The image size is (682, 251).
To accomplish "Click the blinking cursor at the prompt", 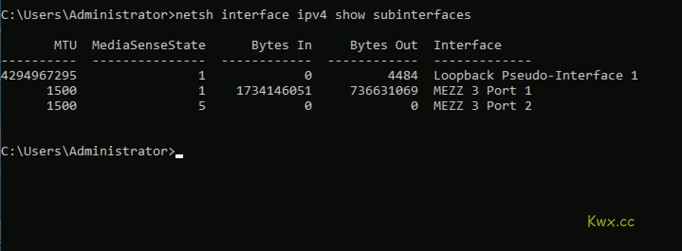I will click(x=179, y=155).
